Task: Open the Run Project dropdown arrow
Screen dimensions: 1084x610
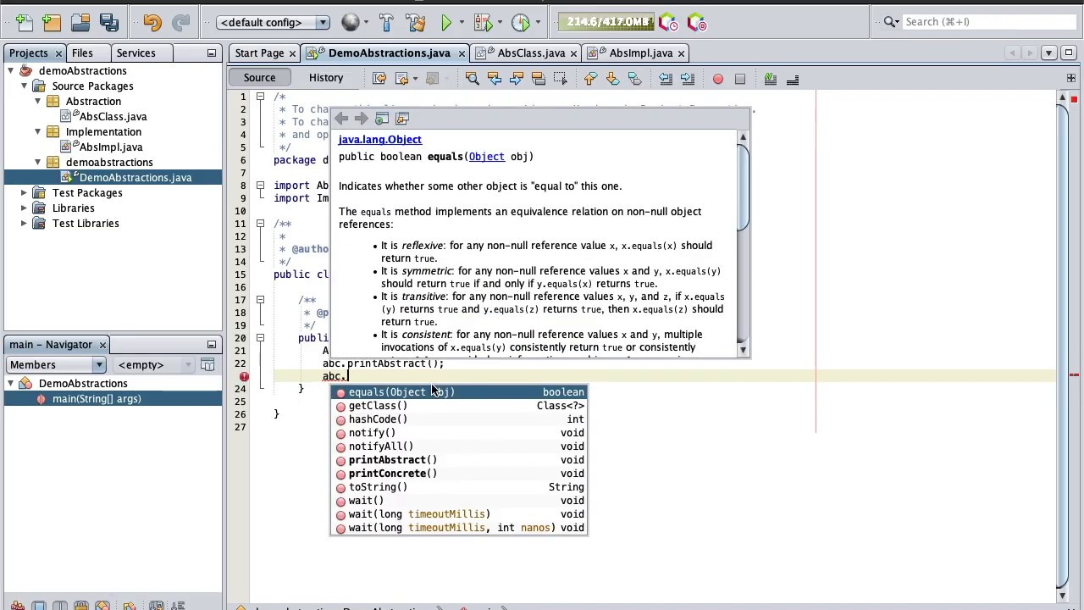Action: 460,23
